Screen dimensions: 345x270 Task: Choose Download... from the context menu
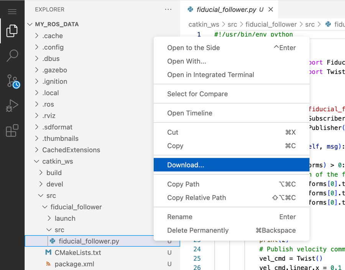click(186, 165)
